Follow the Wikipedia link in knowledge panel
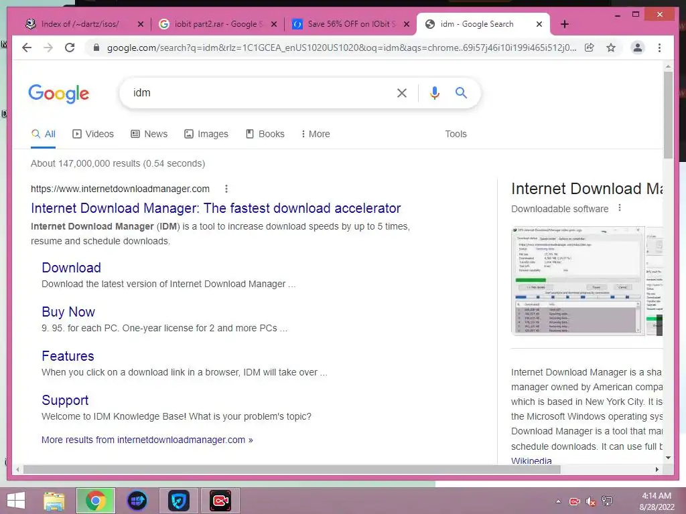The width and height of the screenshot is (686, 514). (x=531, y=460)
